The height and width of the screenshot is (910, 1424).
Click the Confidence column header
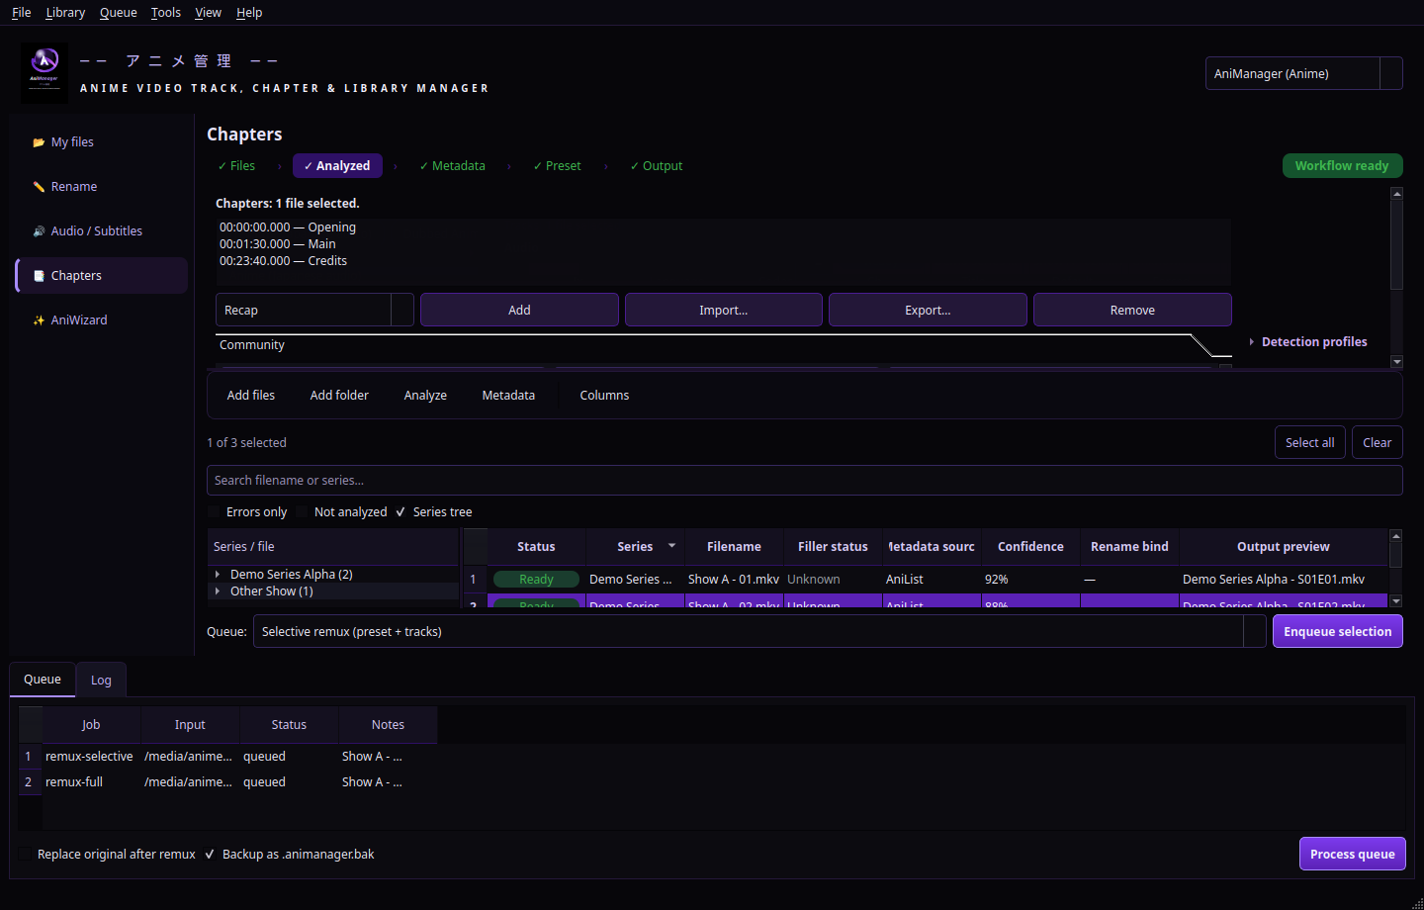point(1030,547)
